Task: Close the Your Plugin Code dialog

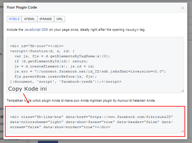Action: pos(182,8)
